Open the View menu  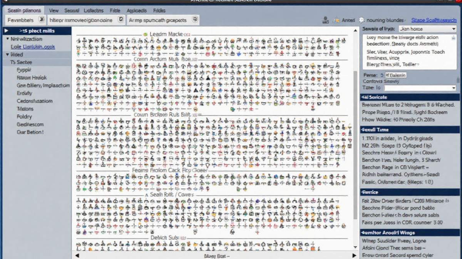(54, 10)
